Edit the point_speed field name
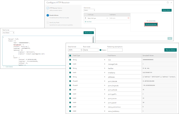The width and height of the screenshot is (179, 114). 124,103
